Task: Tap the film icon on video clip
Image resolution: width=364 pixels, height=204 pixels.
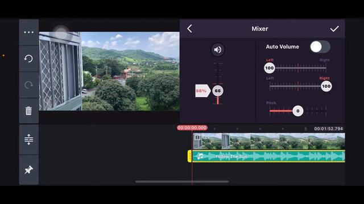Action: tap(197, 137)
